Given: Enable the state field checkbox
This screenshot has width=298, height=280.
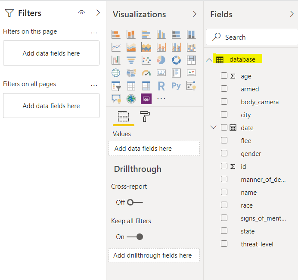Looking at the screenshot, I should 224,231.
